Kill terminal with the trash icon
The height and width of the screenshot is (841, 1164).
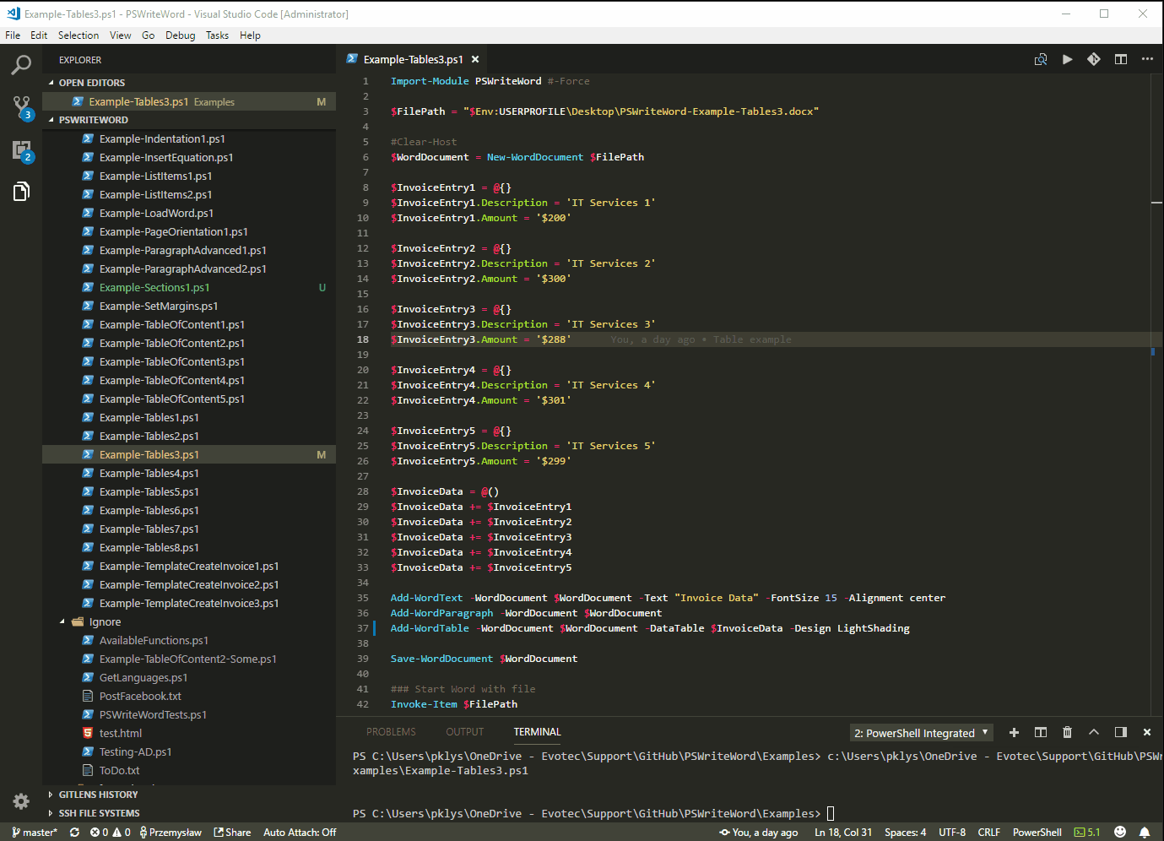point(1067,732)
